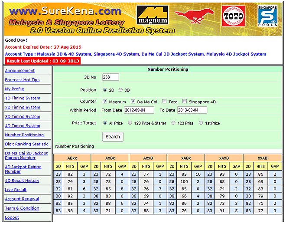Tick the Magnum counter checkbox

(x=105, y=102)
